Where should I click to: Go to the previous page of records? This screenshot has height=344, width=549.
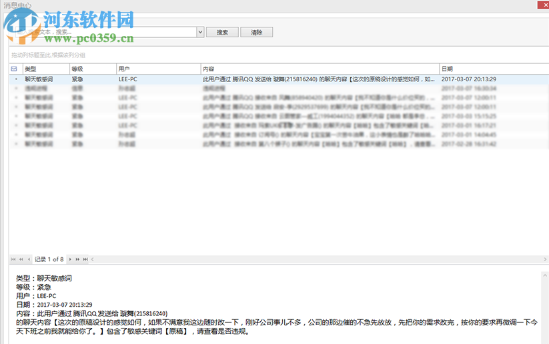(x=21, y=259)
